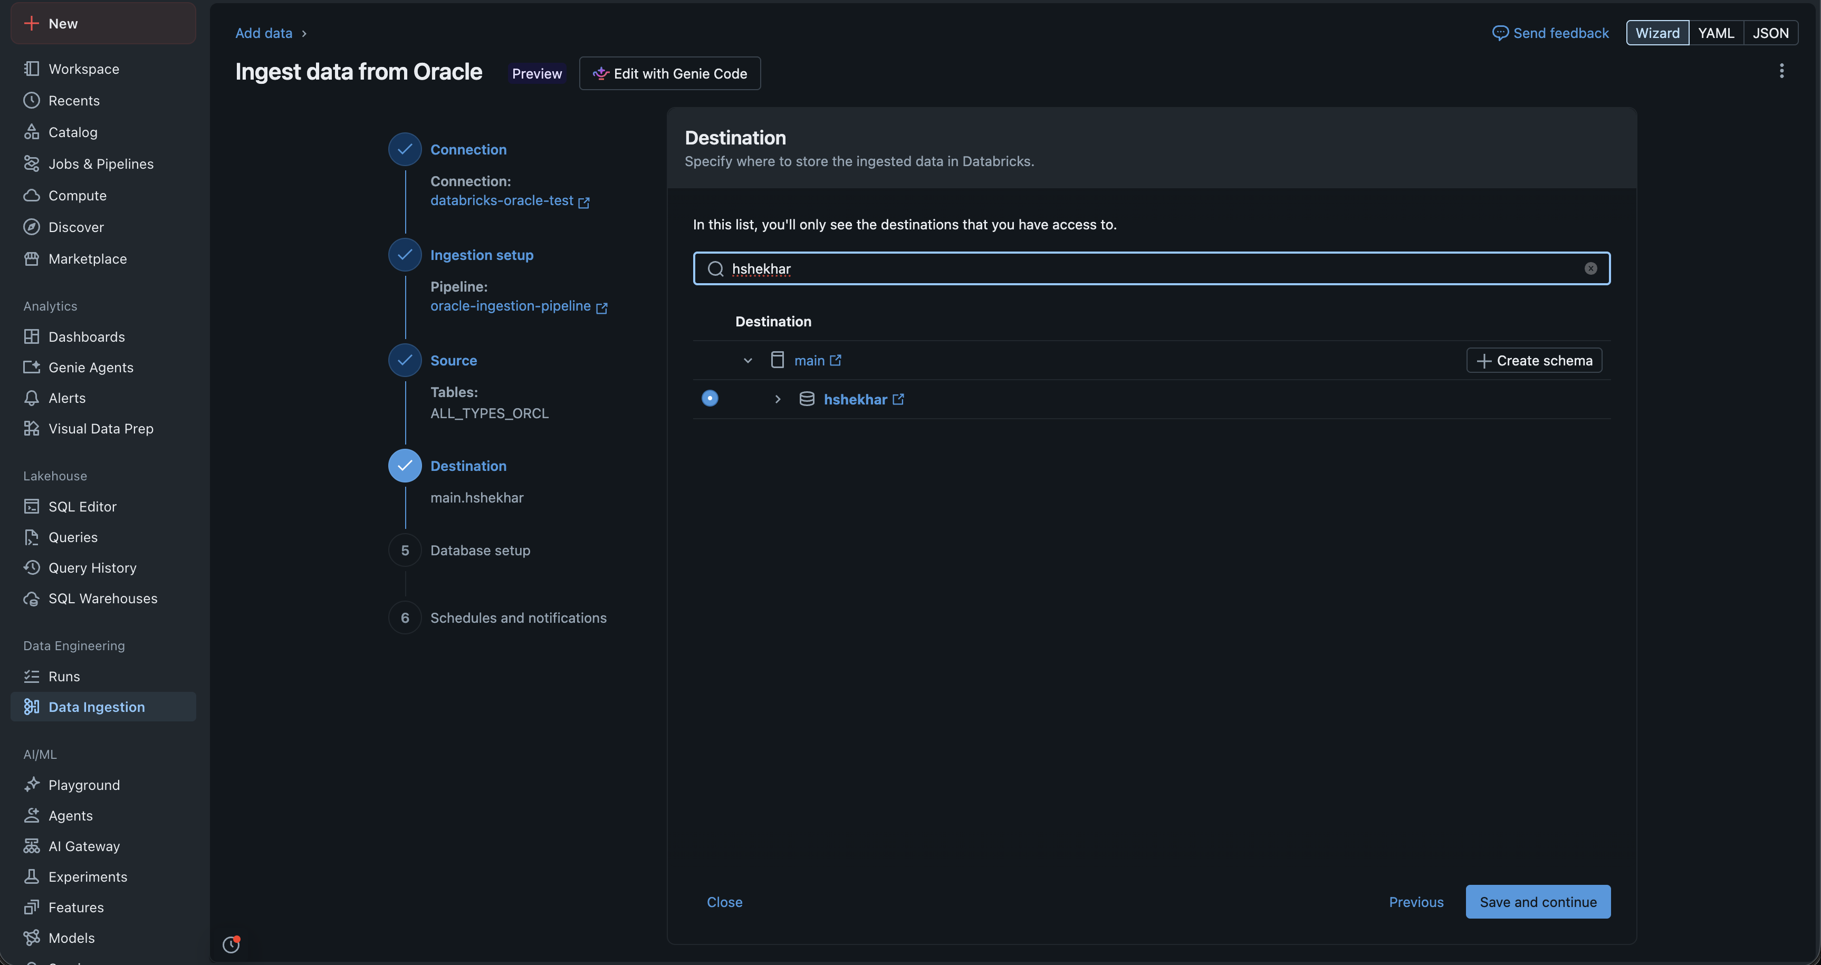Go to Database setup step 5
Viewport: 1821px width, 965px height.
pyautogui.click(x=480, y=551)
